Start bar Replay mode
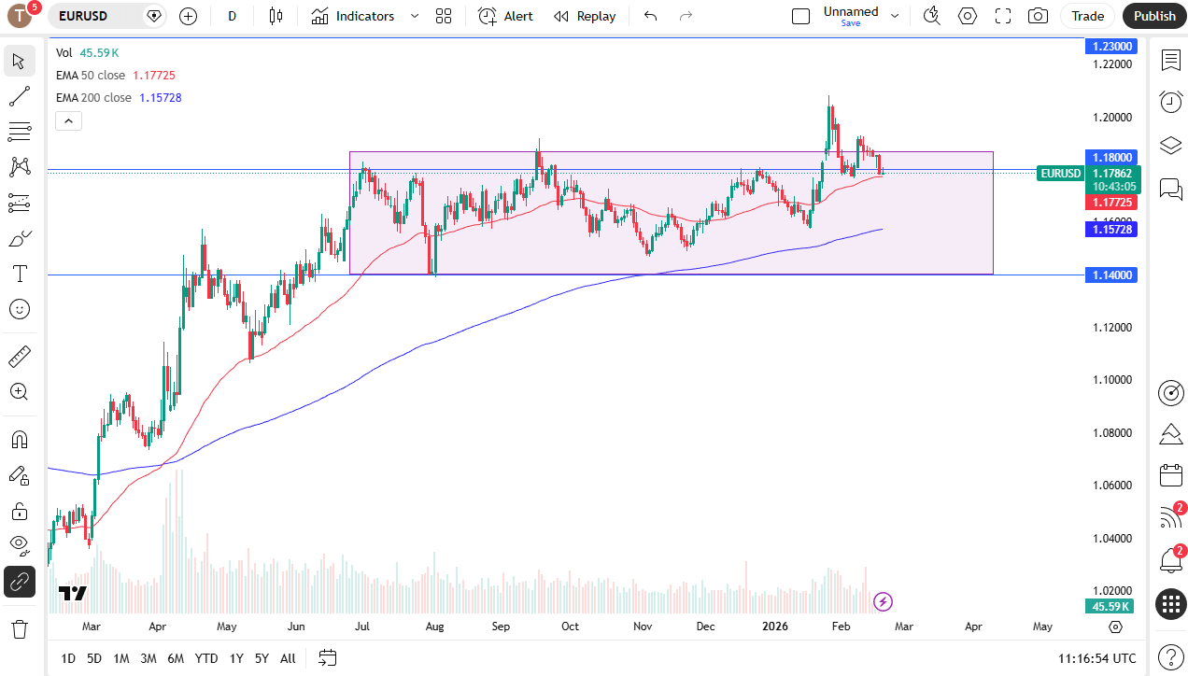Image resolution: width=1188 pixels, height=676 pixels. [585, 16]
